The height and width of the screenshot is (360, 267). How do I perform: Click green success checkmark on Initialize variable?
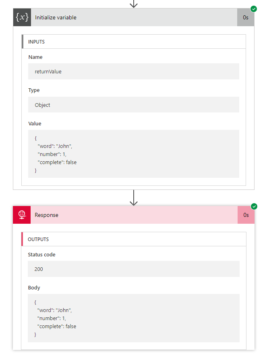pyautogui.click(x=254, y=8)
